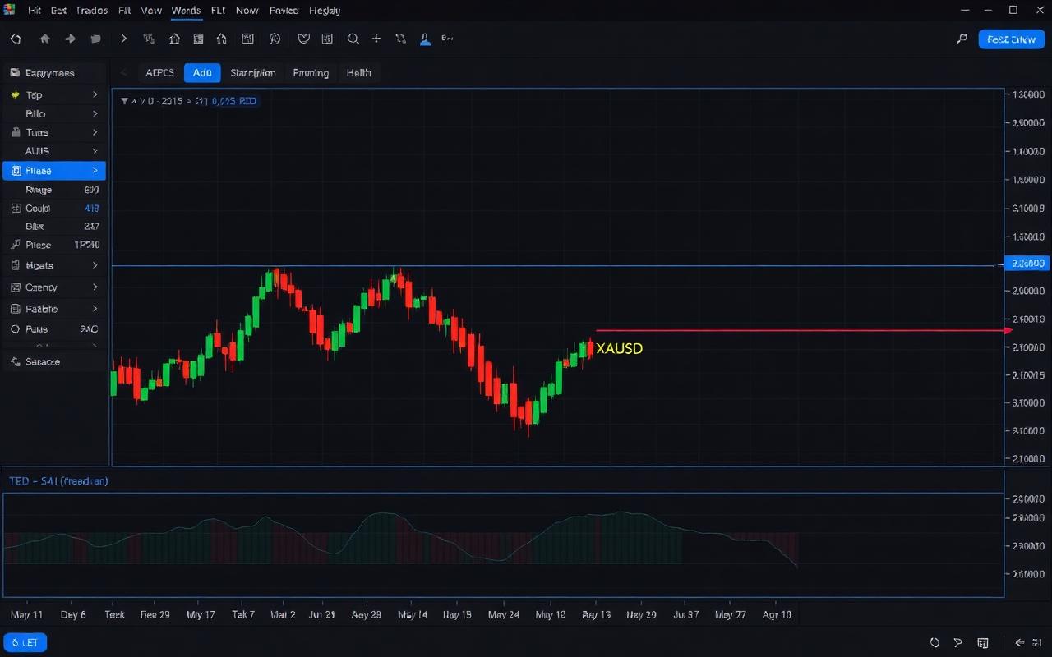Click the magnifier search icon in toolbar
This screenshot has height=657, width=1052.
tap(353, 39)
